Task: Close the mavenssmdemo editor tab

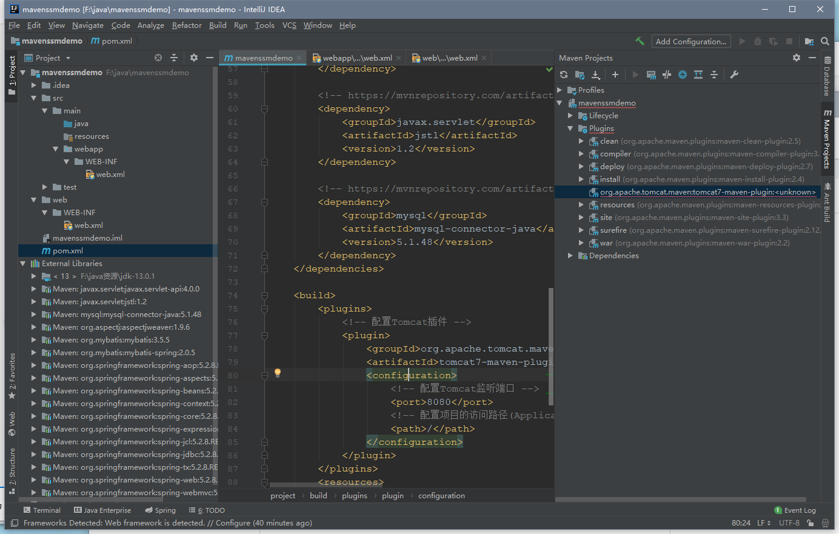Action: pos(299,58)
